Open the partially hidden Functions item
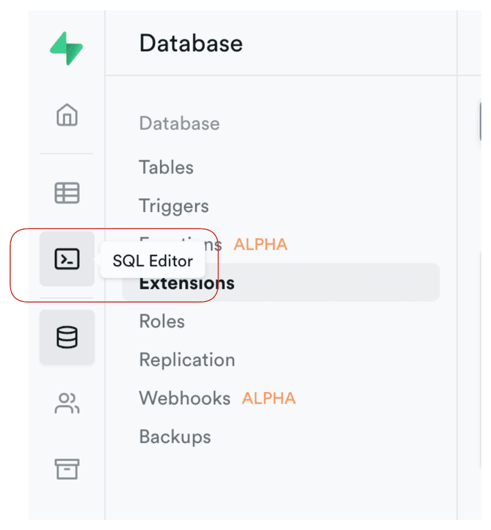This screenshot has width=491, height=530. pos(214,245)
